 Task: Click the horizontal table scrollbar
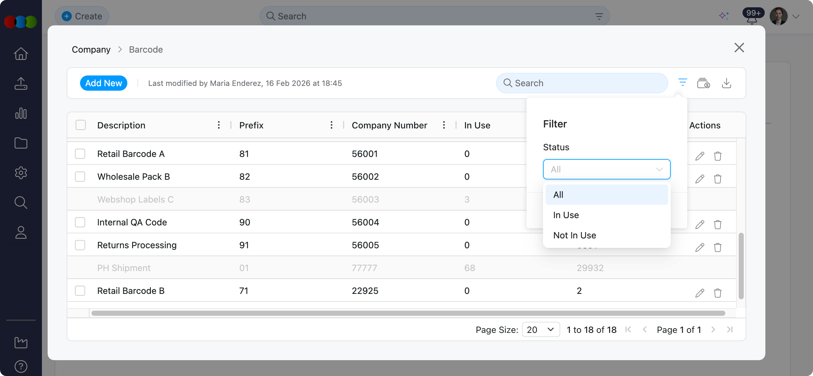(x=408, y=313)
